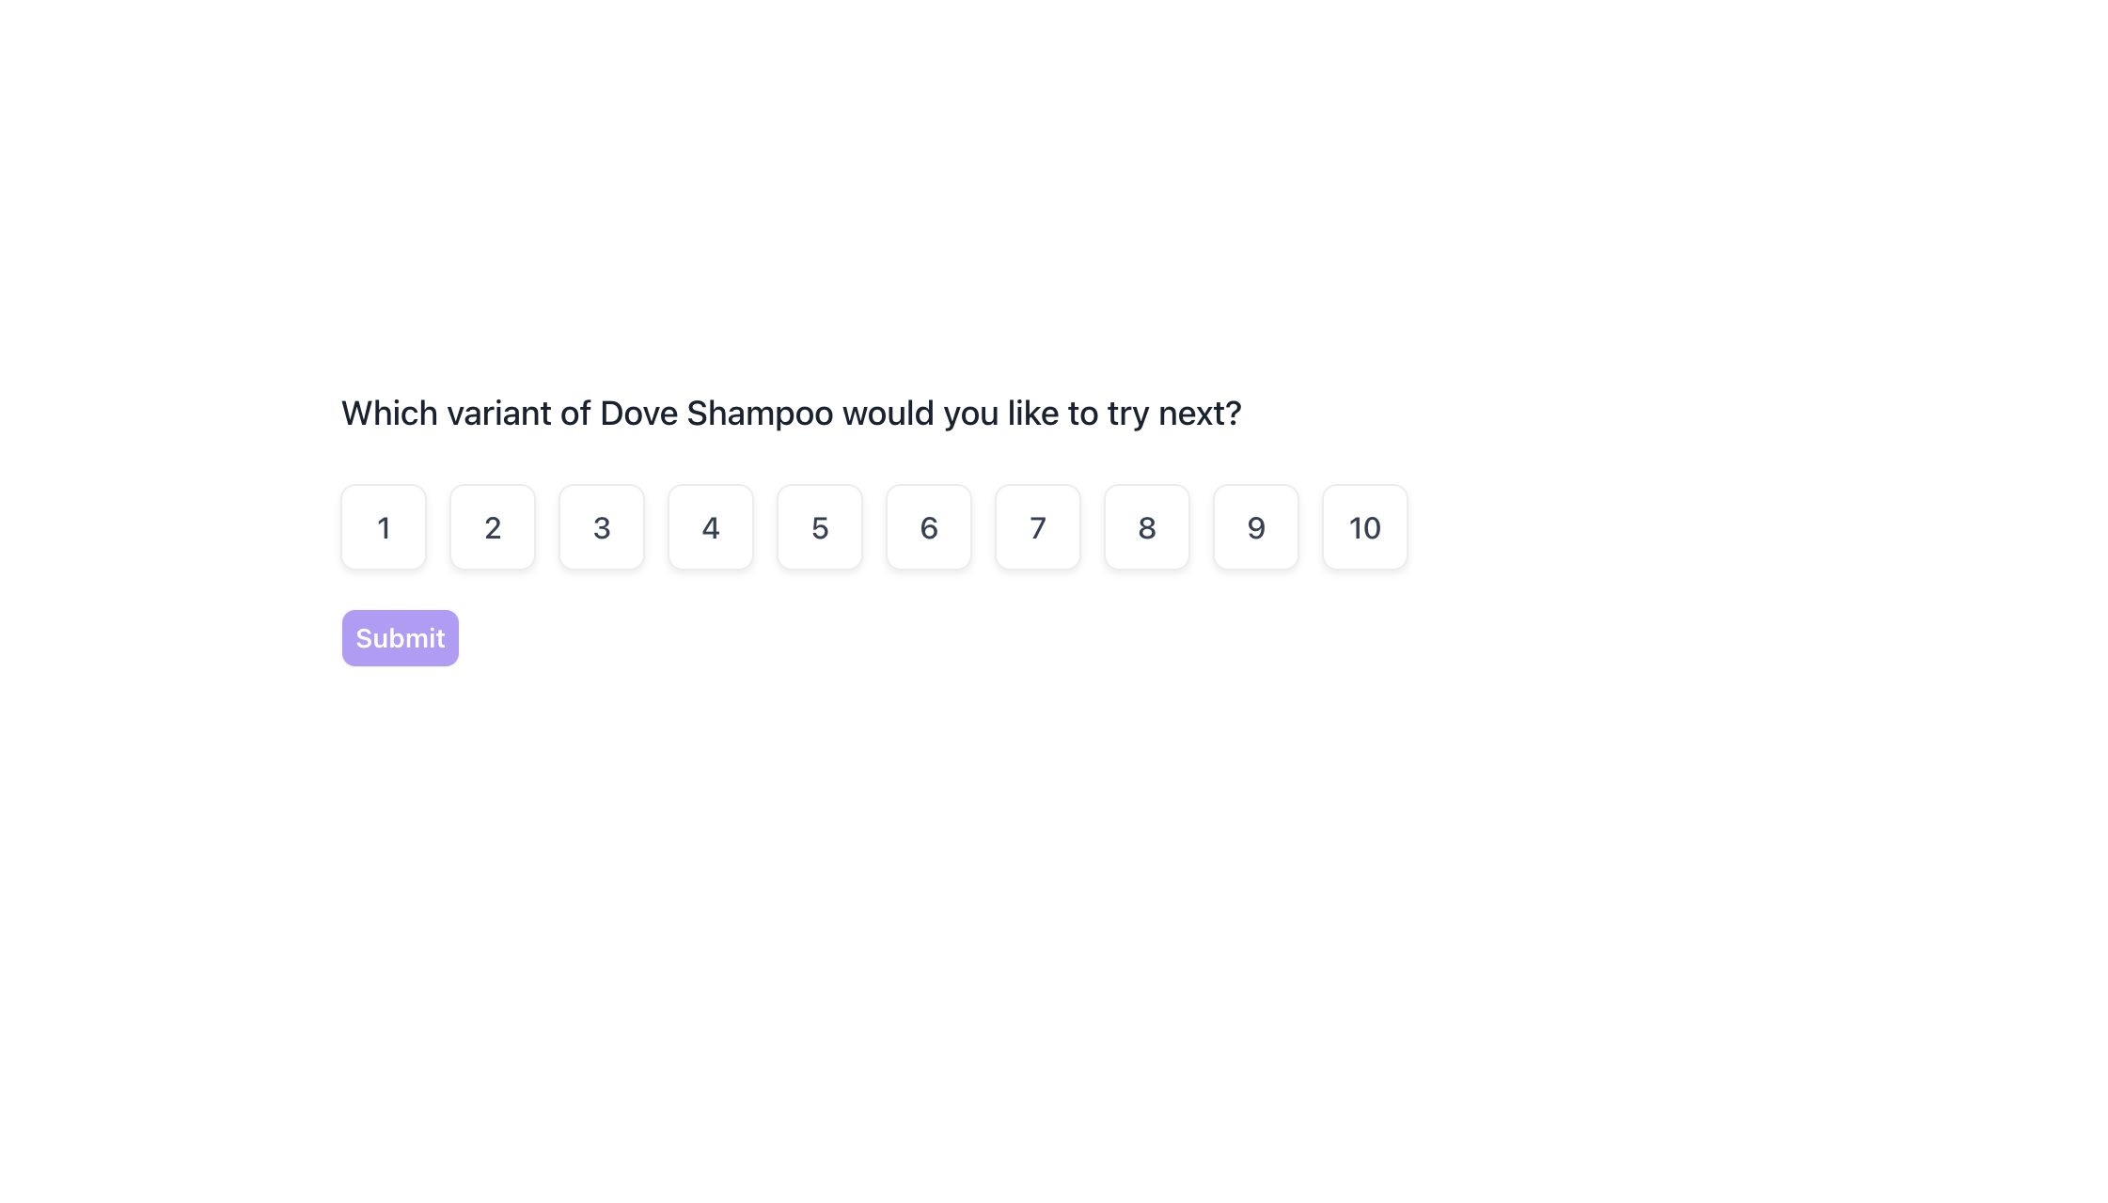2108x1203 pixels.
Task: Choose the number 2 box
Action: (493, 527)
